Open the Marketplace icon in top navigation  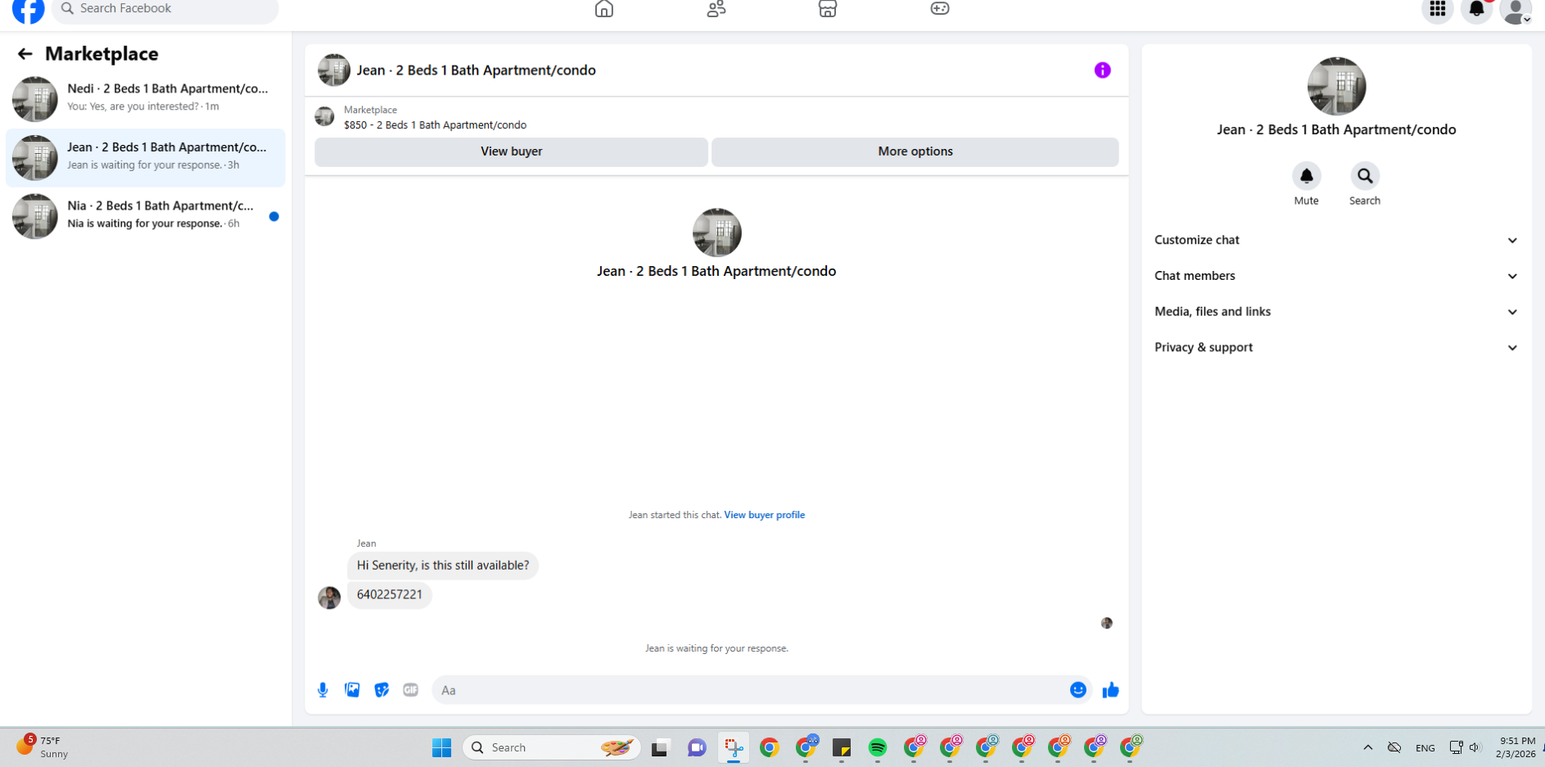pos(828,9)
